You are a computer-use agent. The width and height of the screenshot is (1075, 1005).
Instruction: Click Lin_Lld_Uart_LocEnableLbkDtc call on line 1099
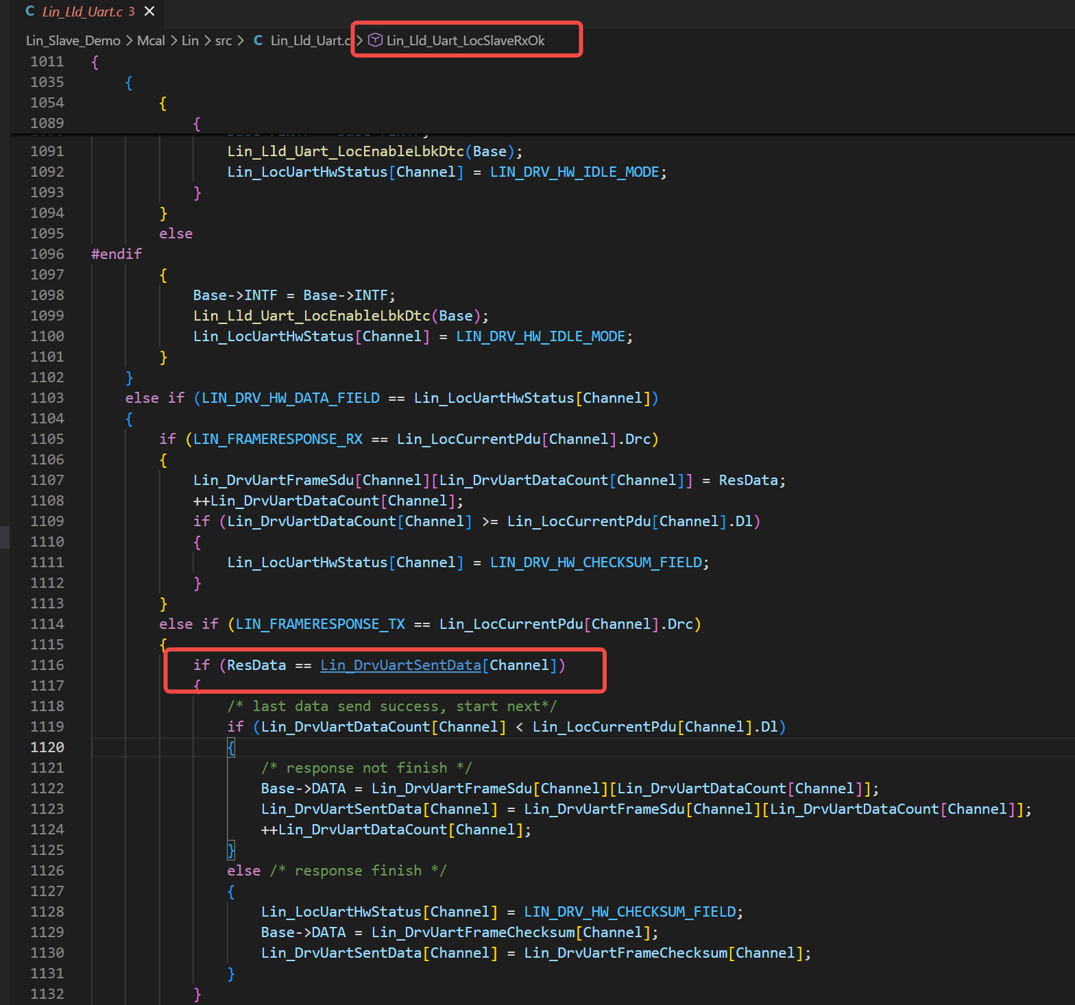pyautogui.click(x=311, y=316)
